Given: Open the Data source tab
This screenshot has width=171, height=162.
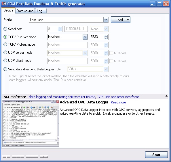Looking at the screenshot, I should pos(25,11).
